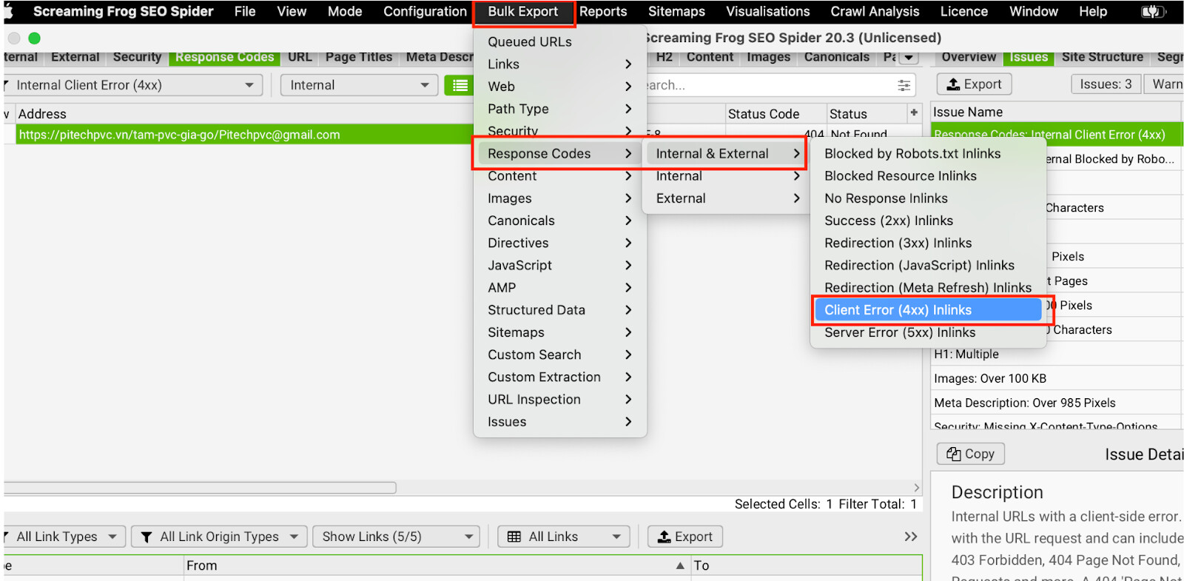Select Redirection (3xx) Inlinks

[928, 243]
